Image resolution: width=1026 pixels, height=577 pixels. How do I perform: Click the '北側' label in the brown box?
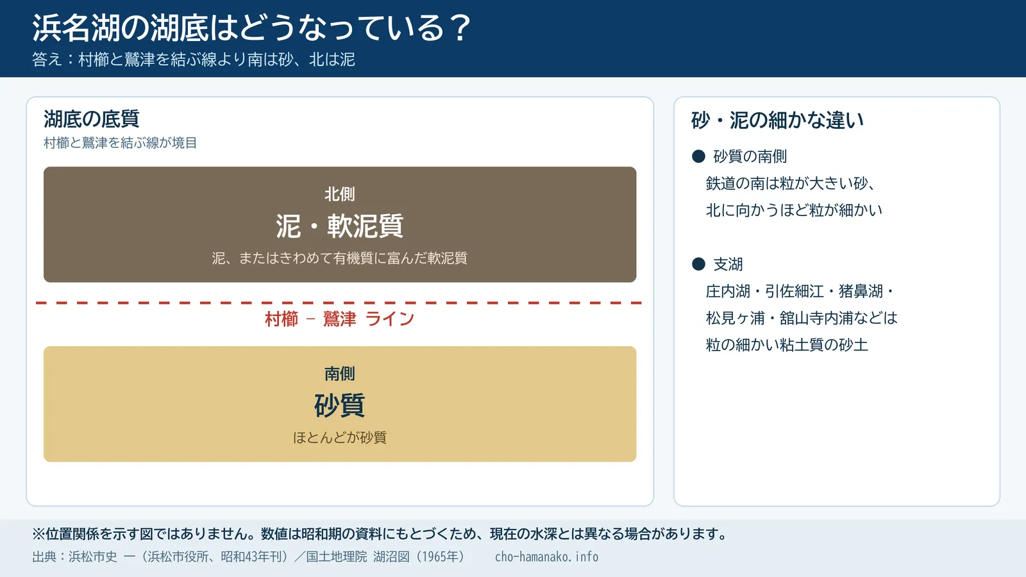[x=340, y=194]
